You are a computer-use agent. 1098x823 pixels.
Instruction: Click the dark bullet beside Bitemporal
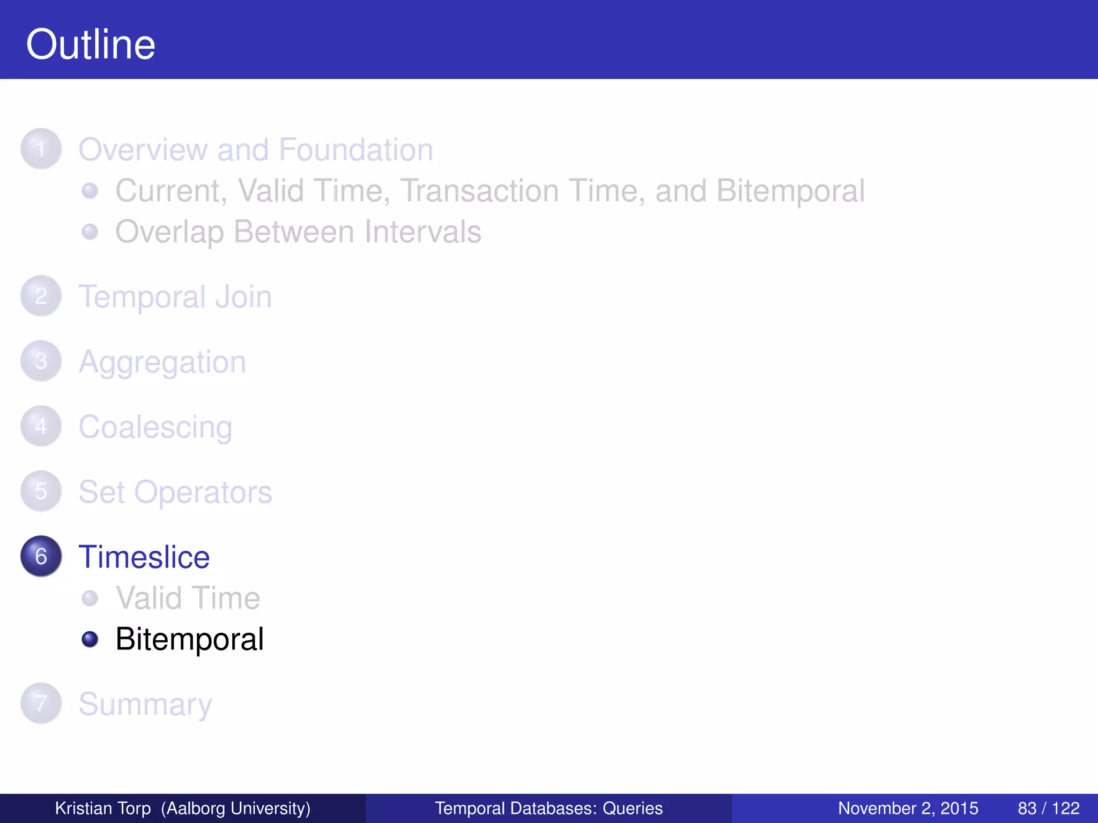point(90,639)
